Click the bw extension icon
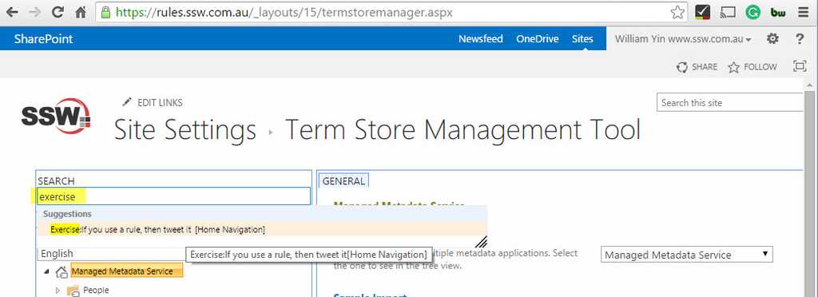The width and height of the screenshot is (818, 297). point(778,13)
